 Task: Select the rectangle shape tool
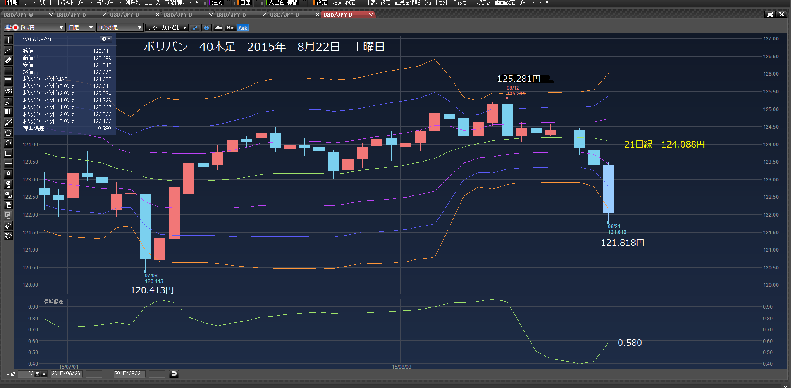click(8, 153)
